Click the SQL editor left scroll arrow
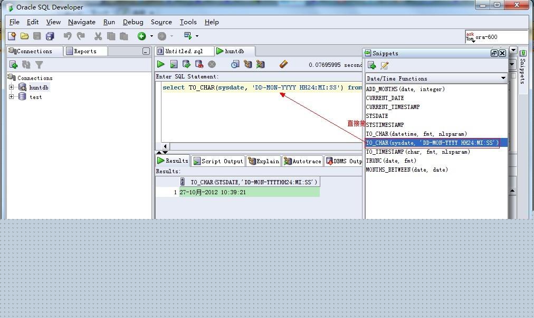534x318 pixels. pyautogui.click(x=165, y=146)
